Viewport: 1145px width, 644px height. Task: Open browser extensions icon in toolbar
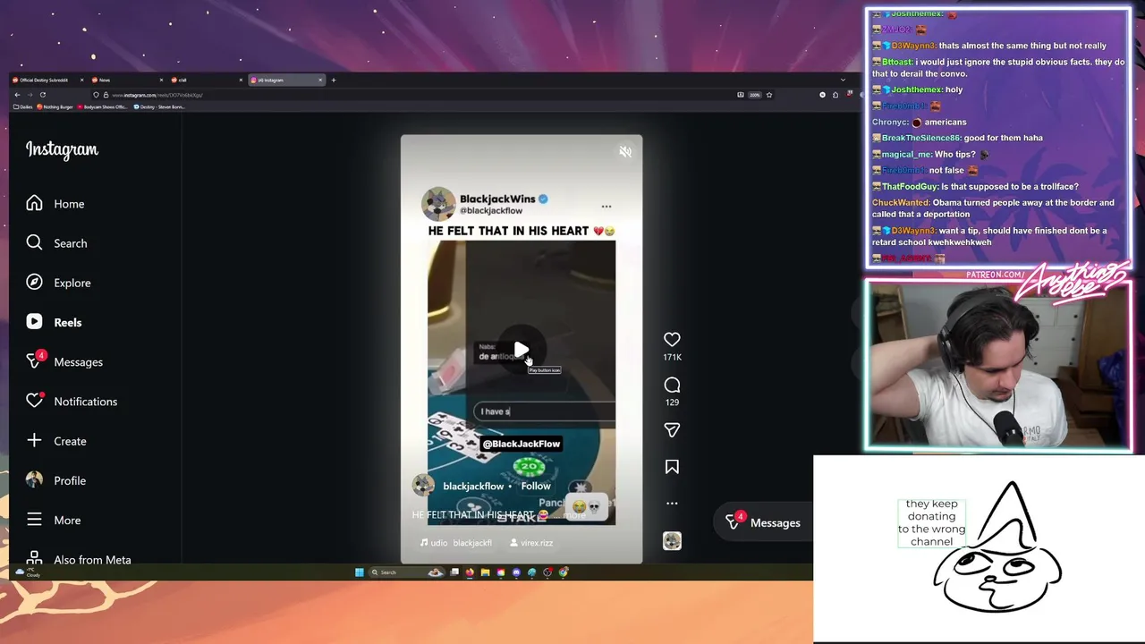tap(835, 95)
